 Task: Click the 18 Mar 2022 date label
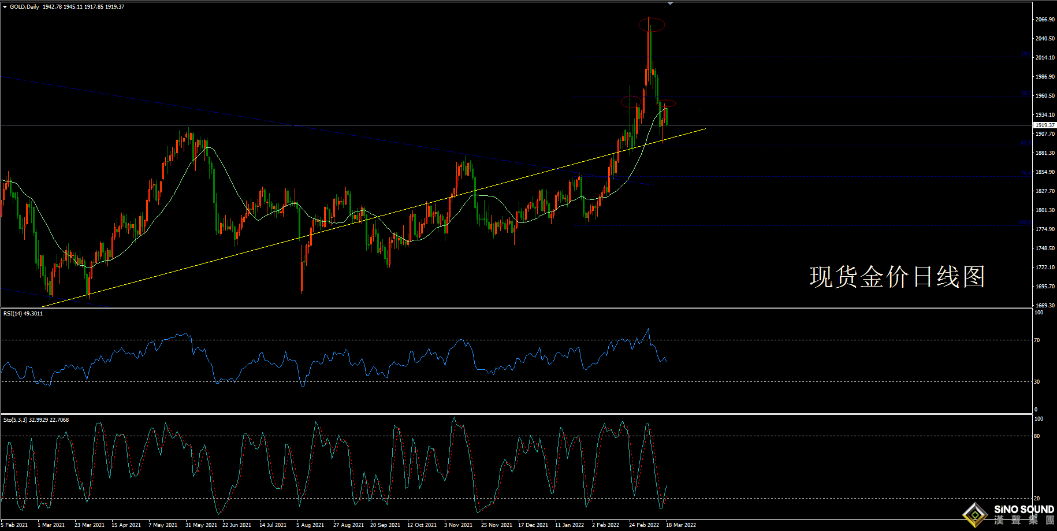pos(681,525)
